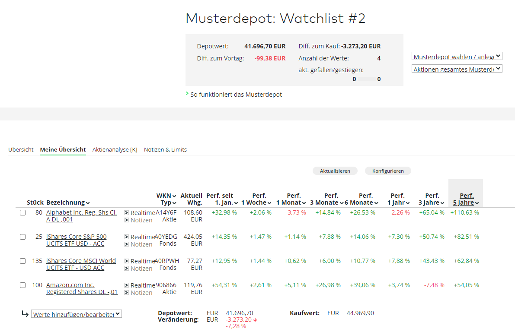
Task: Click Realtime arrow icon in S&P 500 row
Action: pyautogui.click(x=126, y=237)
